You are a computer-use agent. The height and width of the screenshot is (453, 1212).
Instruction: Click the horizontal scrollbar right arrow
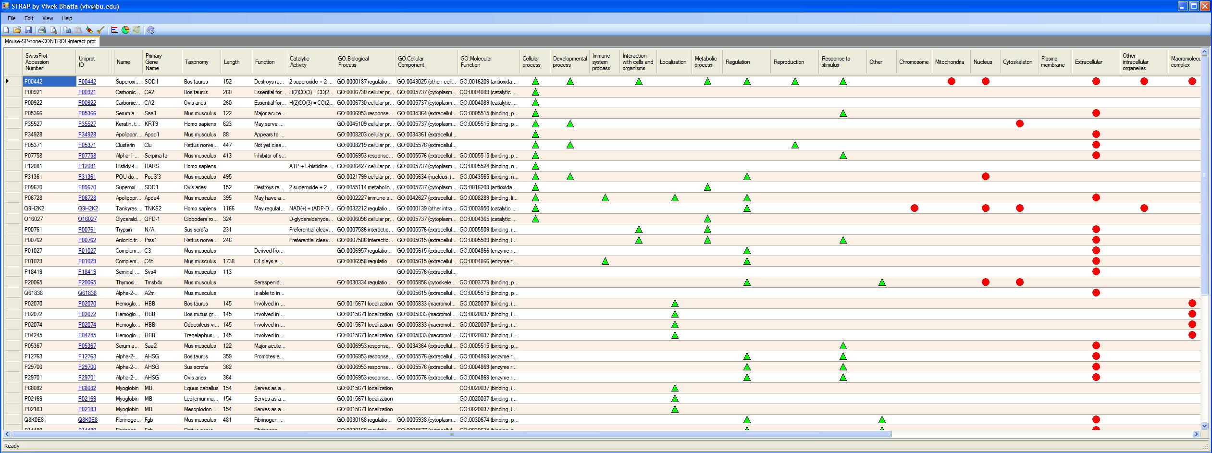click(1196, 434)
